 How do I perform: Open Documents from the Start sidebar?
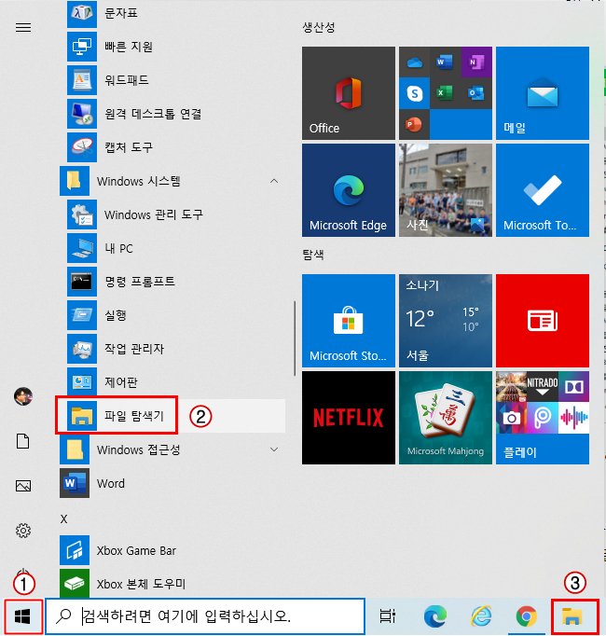pos(22,441)
